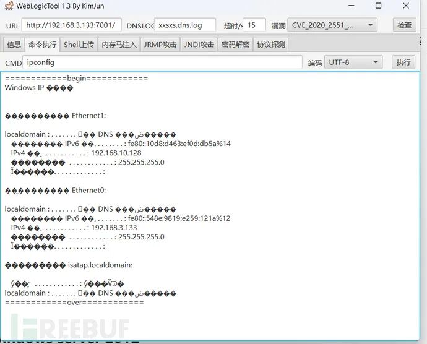Image resolution: width=427 pixels, height=344 pixels.
Task: Click the begin marker line in output
Action: click(76, 79)
